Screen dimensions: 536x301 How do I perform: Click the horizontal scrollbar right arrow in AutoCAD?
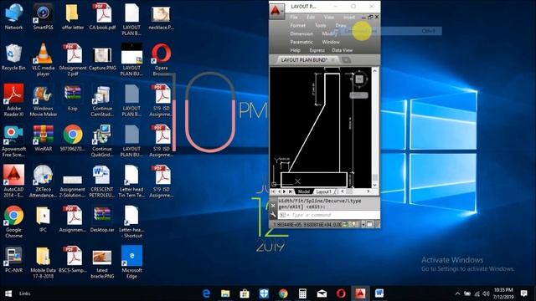[368, 191]
